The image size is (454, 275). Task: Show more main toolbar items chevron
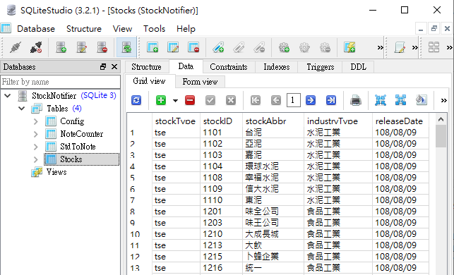tap(380, 47)
